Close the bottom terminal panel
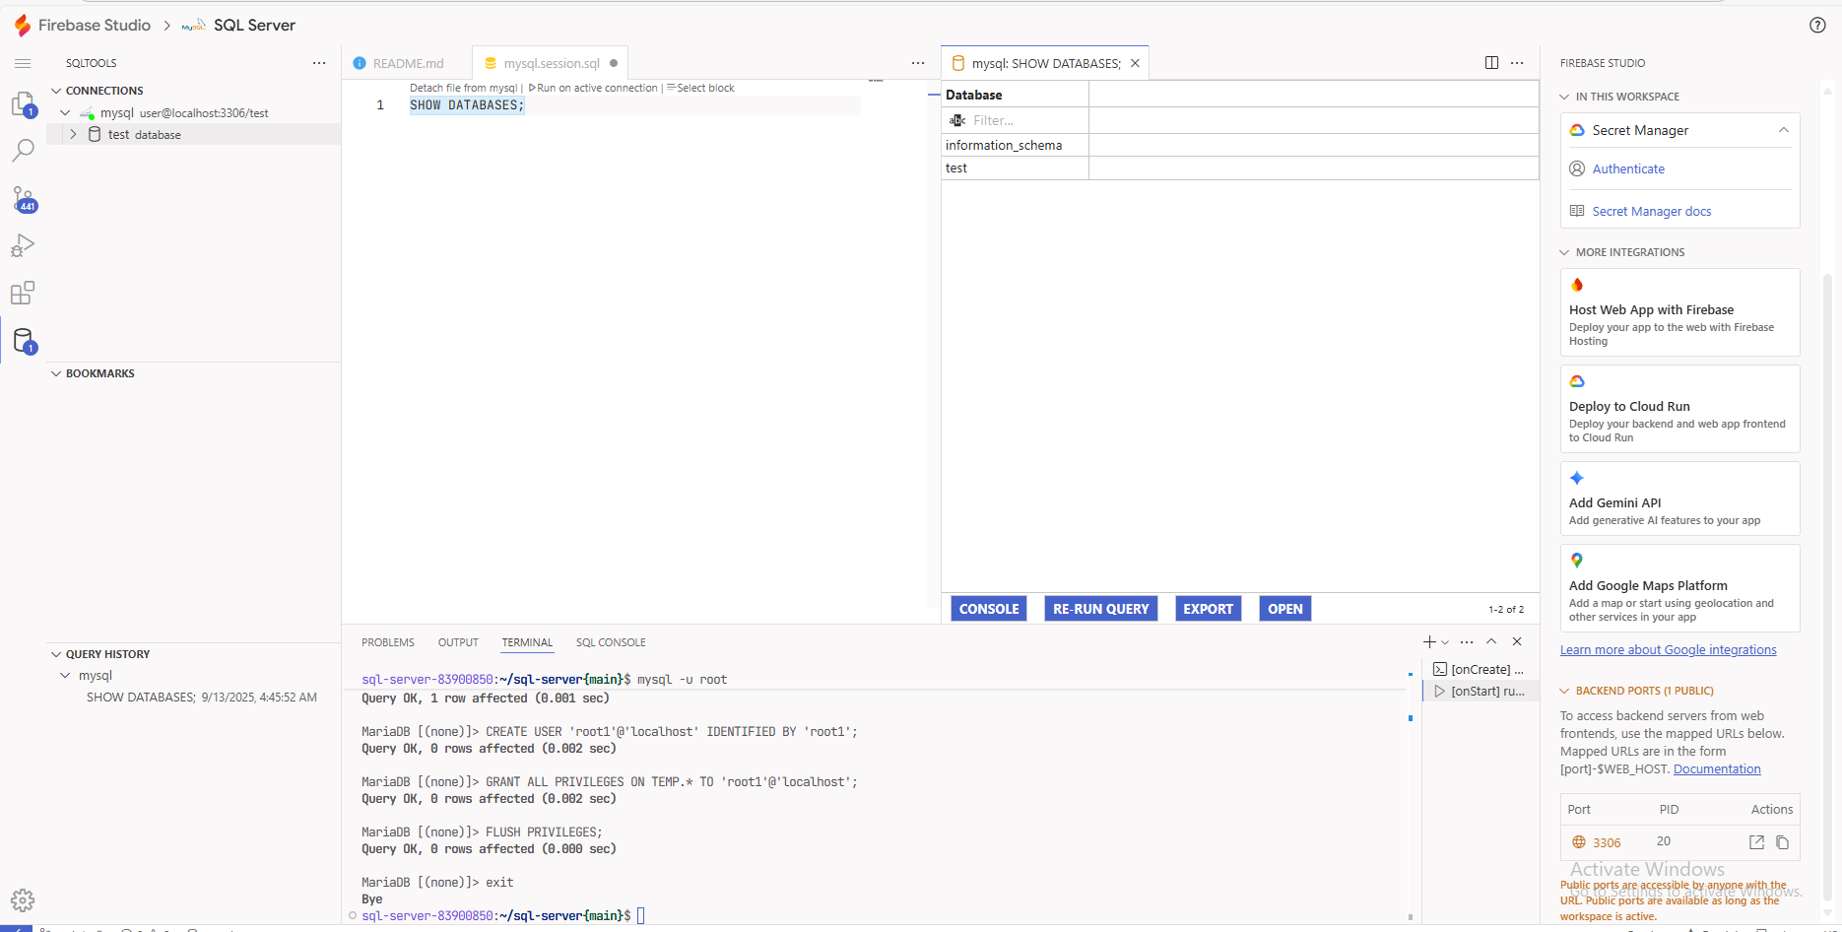This screenshot has width=1842, height=932. click(x=1517, y=641)
